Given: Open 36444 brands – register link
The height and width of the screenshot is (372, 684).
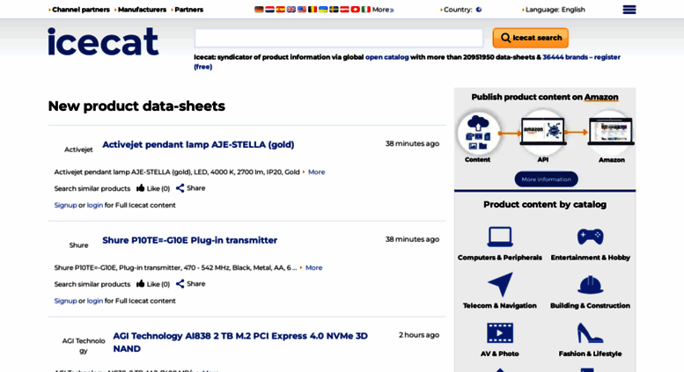Looking at the screenshot, I should pos(581,57).
